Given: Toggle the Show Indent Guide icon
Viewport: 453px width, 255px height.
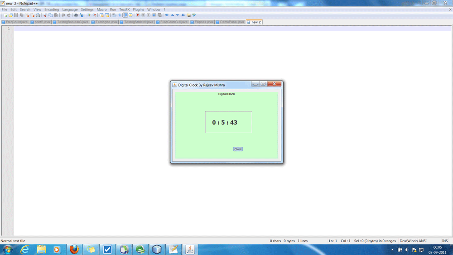Looking at the screenshot, I should [x=125, y=15].
